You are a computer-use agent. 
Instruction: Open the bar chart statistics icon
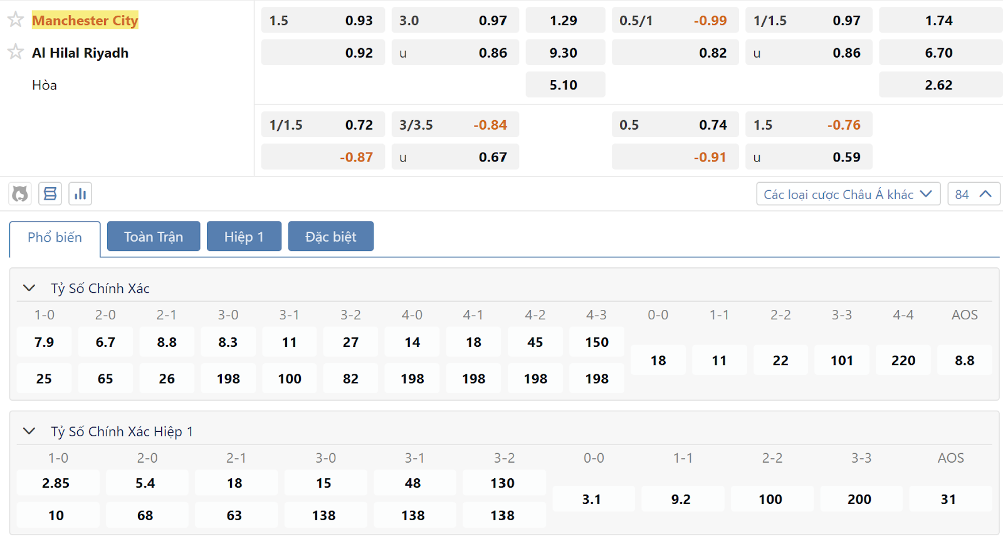tap(80, 194)
